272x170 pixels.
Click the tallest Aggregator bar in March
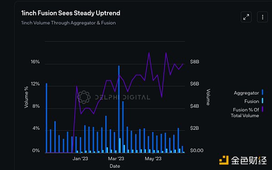[119, 109]
